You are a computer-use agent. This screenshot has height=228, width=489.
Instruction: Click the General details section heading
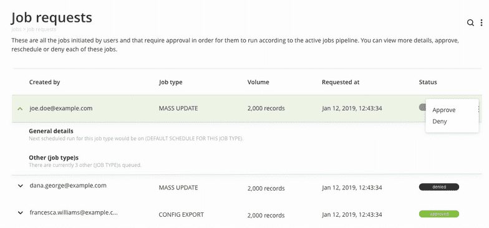pyautogui.click(x=51, y=131)
